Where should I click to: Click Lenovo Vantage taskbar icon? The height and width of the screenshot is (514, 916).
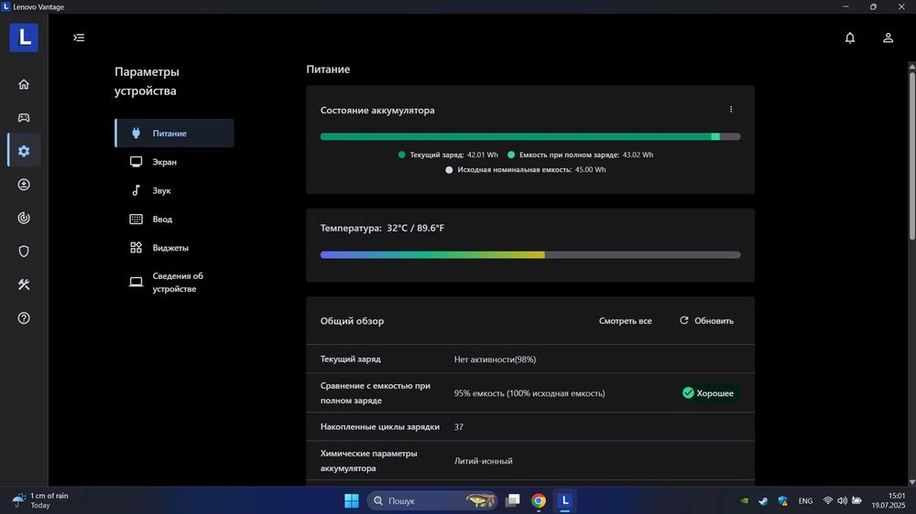click(565, 500)
